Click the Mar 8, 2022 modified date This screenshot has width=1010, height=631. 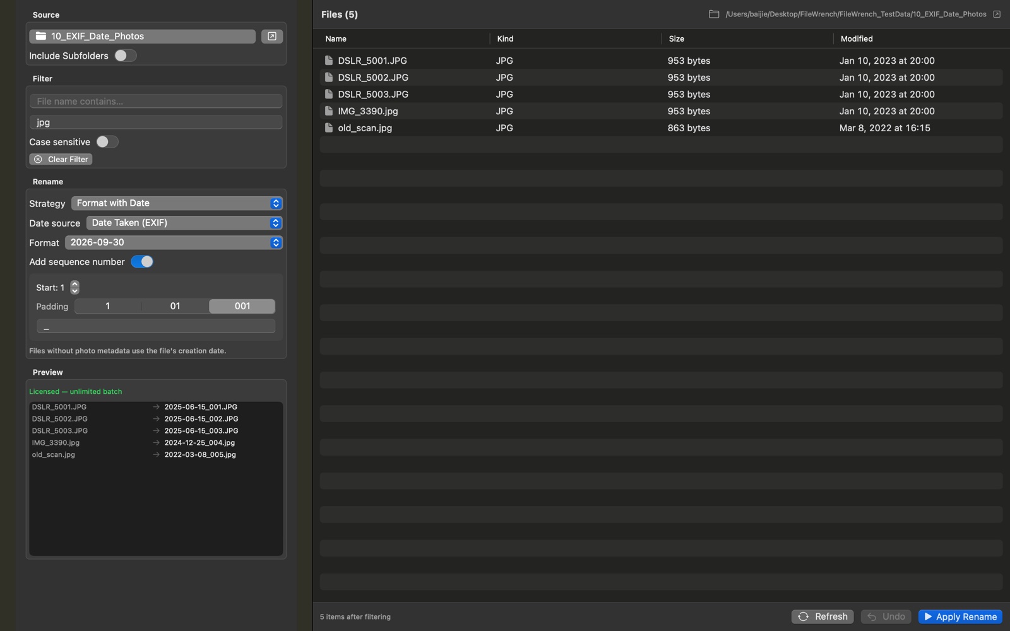pos(884,128)
